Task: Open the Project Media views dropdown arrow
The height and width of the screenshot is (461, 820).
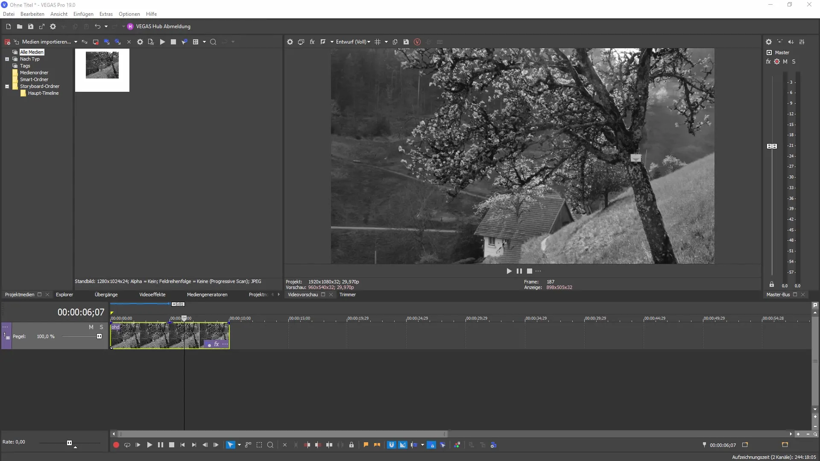Action: (204, 42)
